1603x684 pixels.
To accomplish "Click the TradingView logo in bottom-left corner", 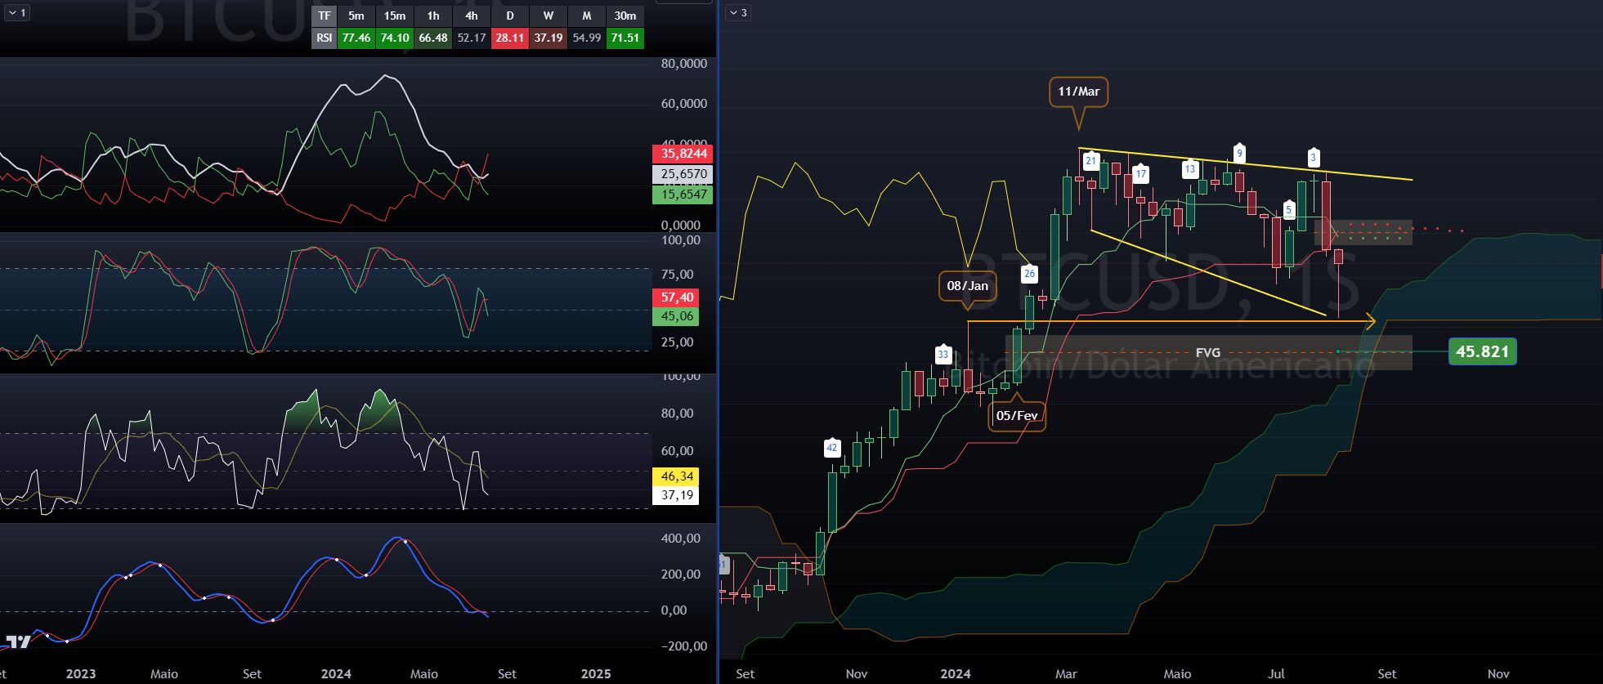I will click(19, 642).
